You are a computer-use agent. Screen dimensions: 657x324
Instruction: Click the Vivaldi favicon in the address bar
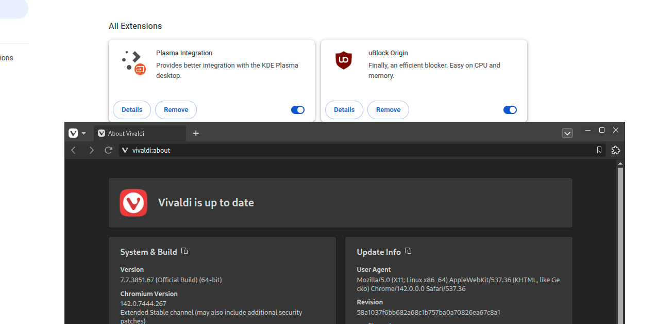pyautogui.click(x=125, y=150)
